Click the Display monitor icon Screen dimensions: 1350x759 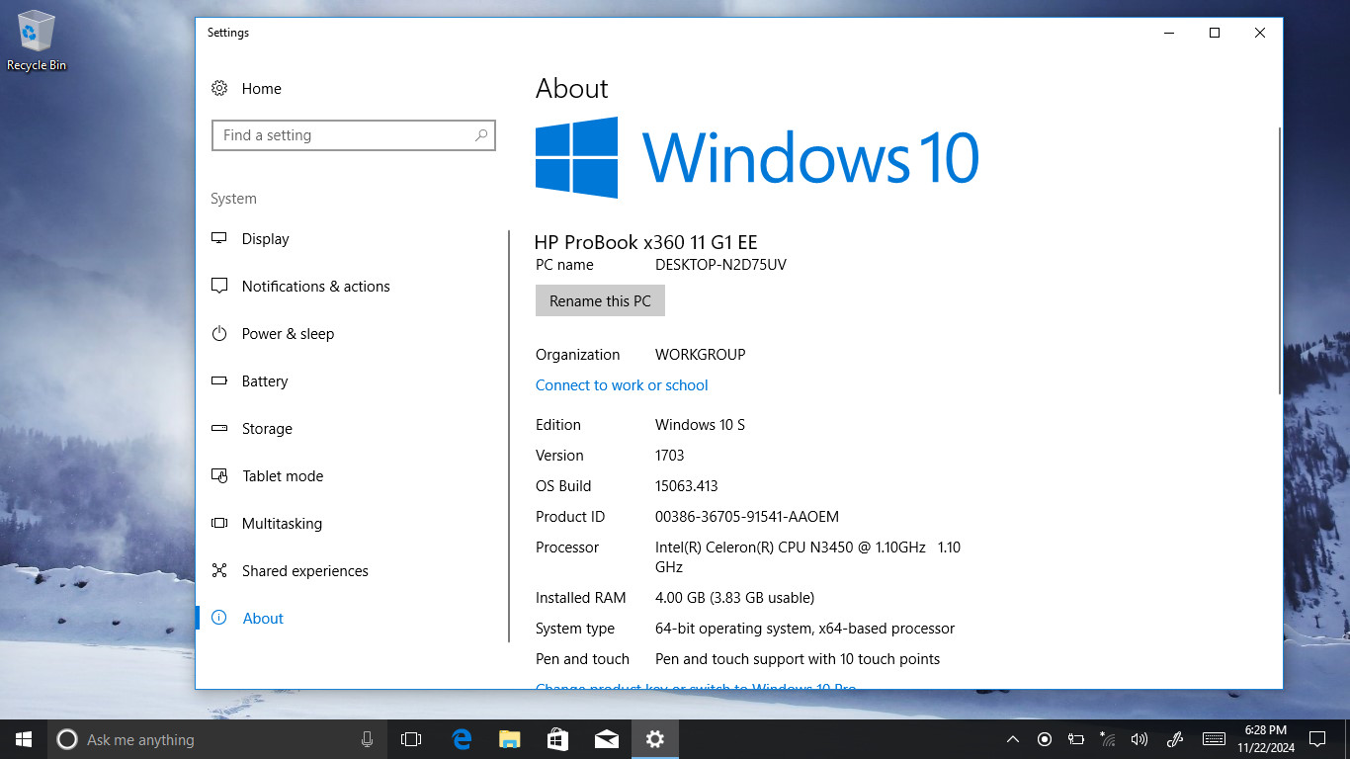coord(219,238)
